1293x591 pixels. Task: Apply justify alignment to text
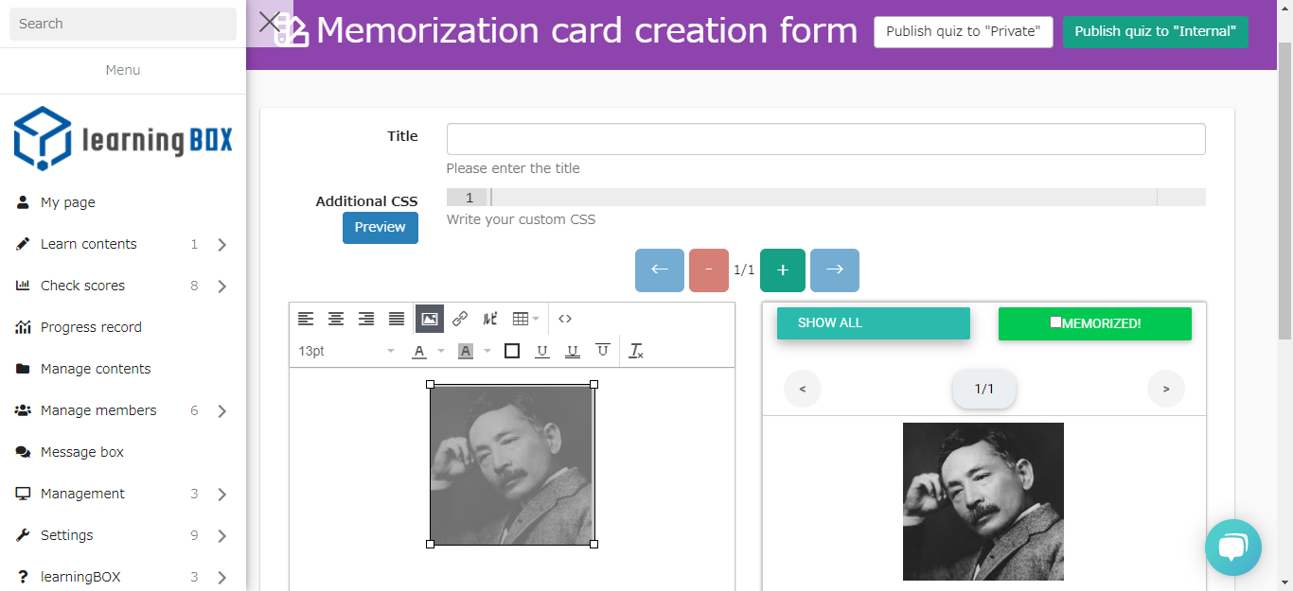397,319
